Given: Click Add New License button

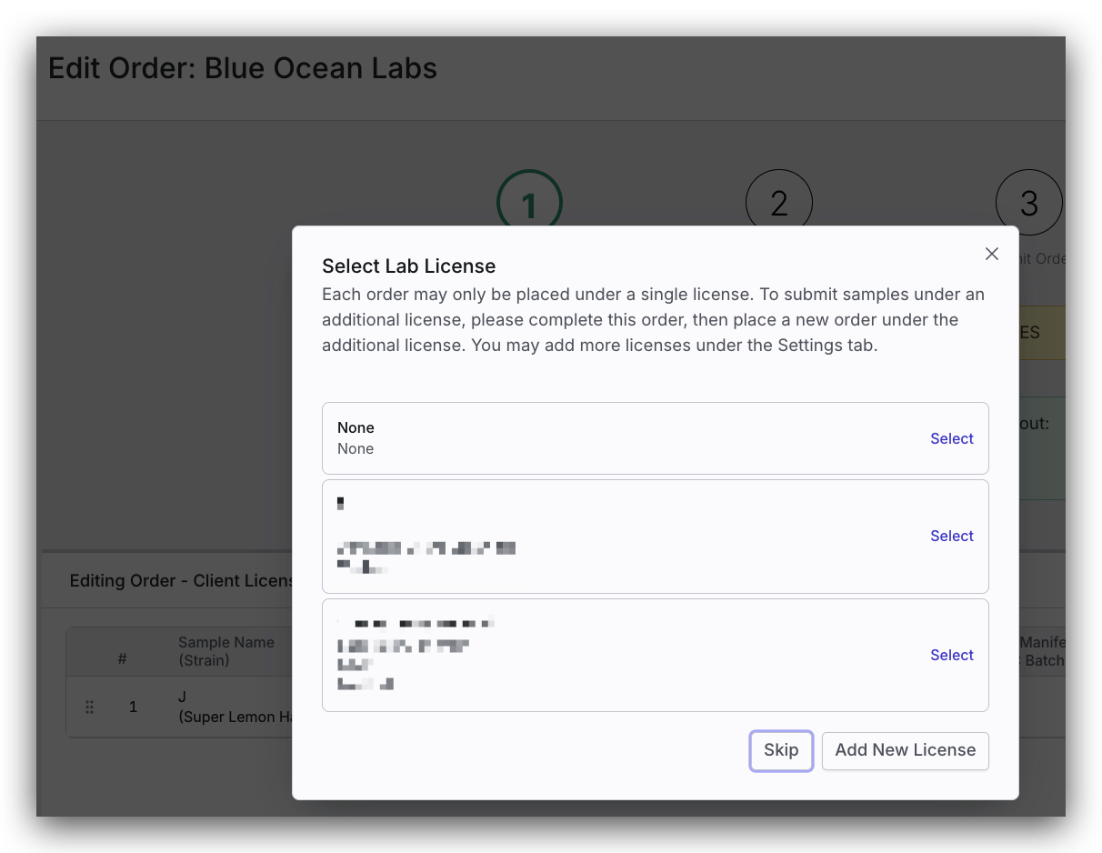Looking at the screenshot, I should 906,750.
